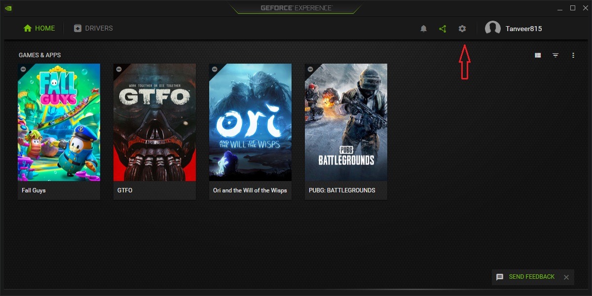
Task: Click the speech bubble icon on Send Feedback
Action: (x=500, y=277)
